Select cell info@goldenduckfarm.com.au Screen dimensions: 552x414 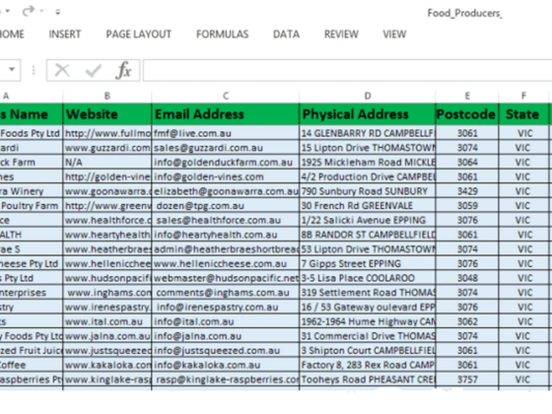[226, 162]
